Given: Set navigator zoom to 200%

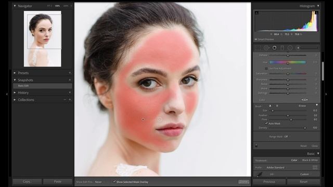Looking at the screenshot, I should (x=66, y=6).
